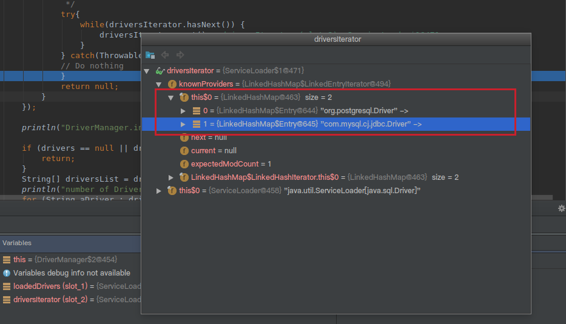Expand entry 0 org.postgresql.Driver

point(183,111)
